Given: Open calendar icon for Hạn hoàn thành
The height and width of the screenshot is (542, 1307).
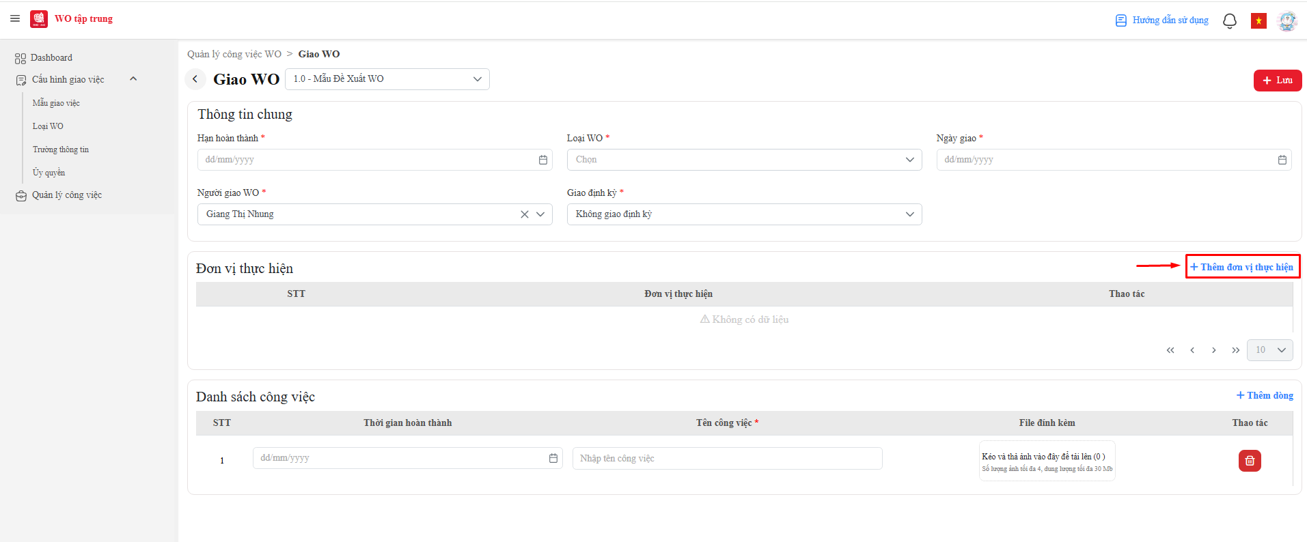Looking at the screenshot, I should coord(543,160).
